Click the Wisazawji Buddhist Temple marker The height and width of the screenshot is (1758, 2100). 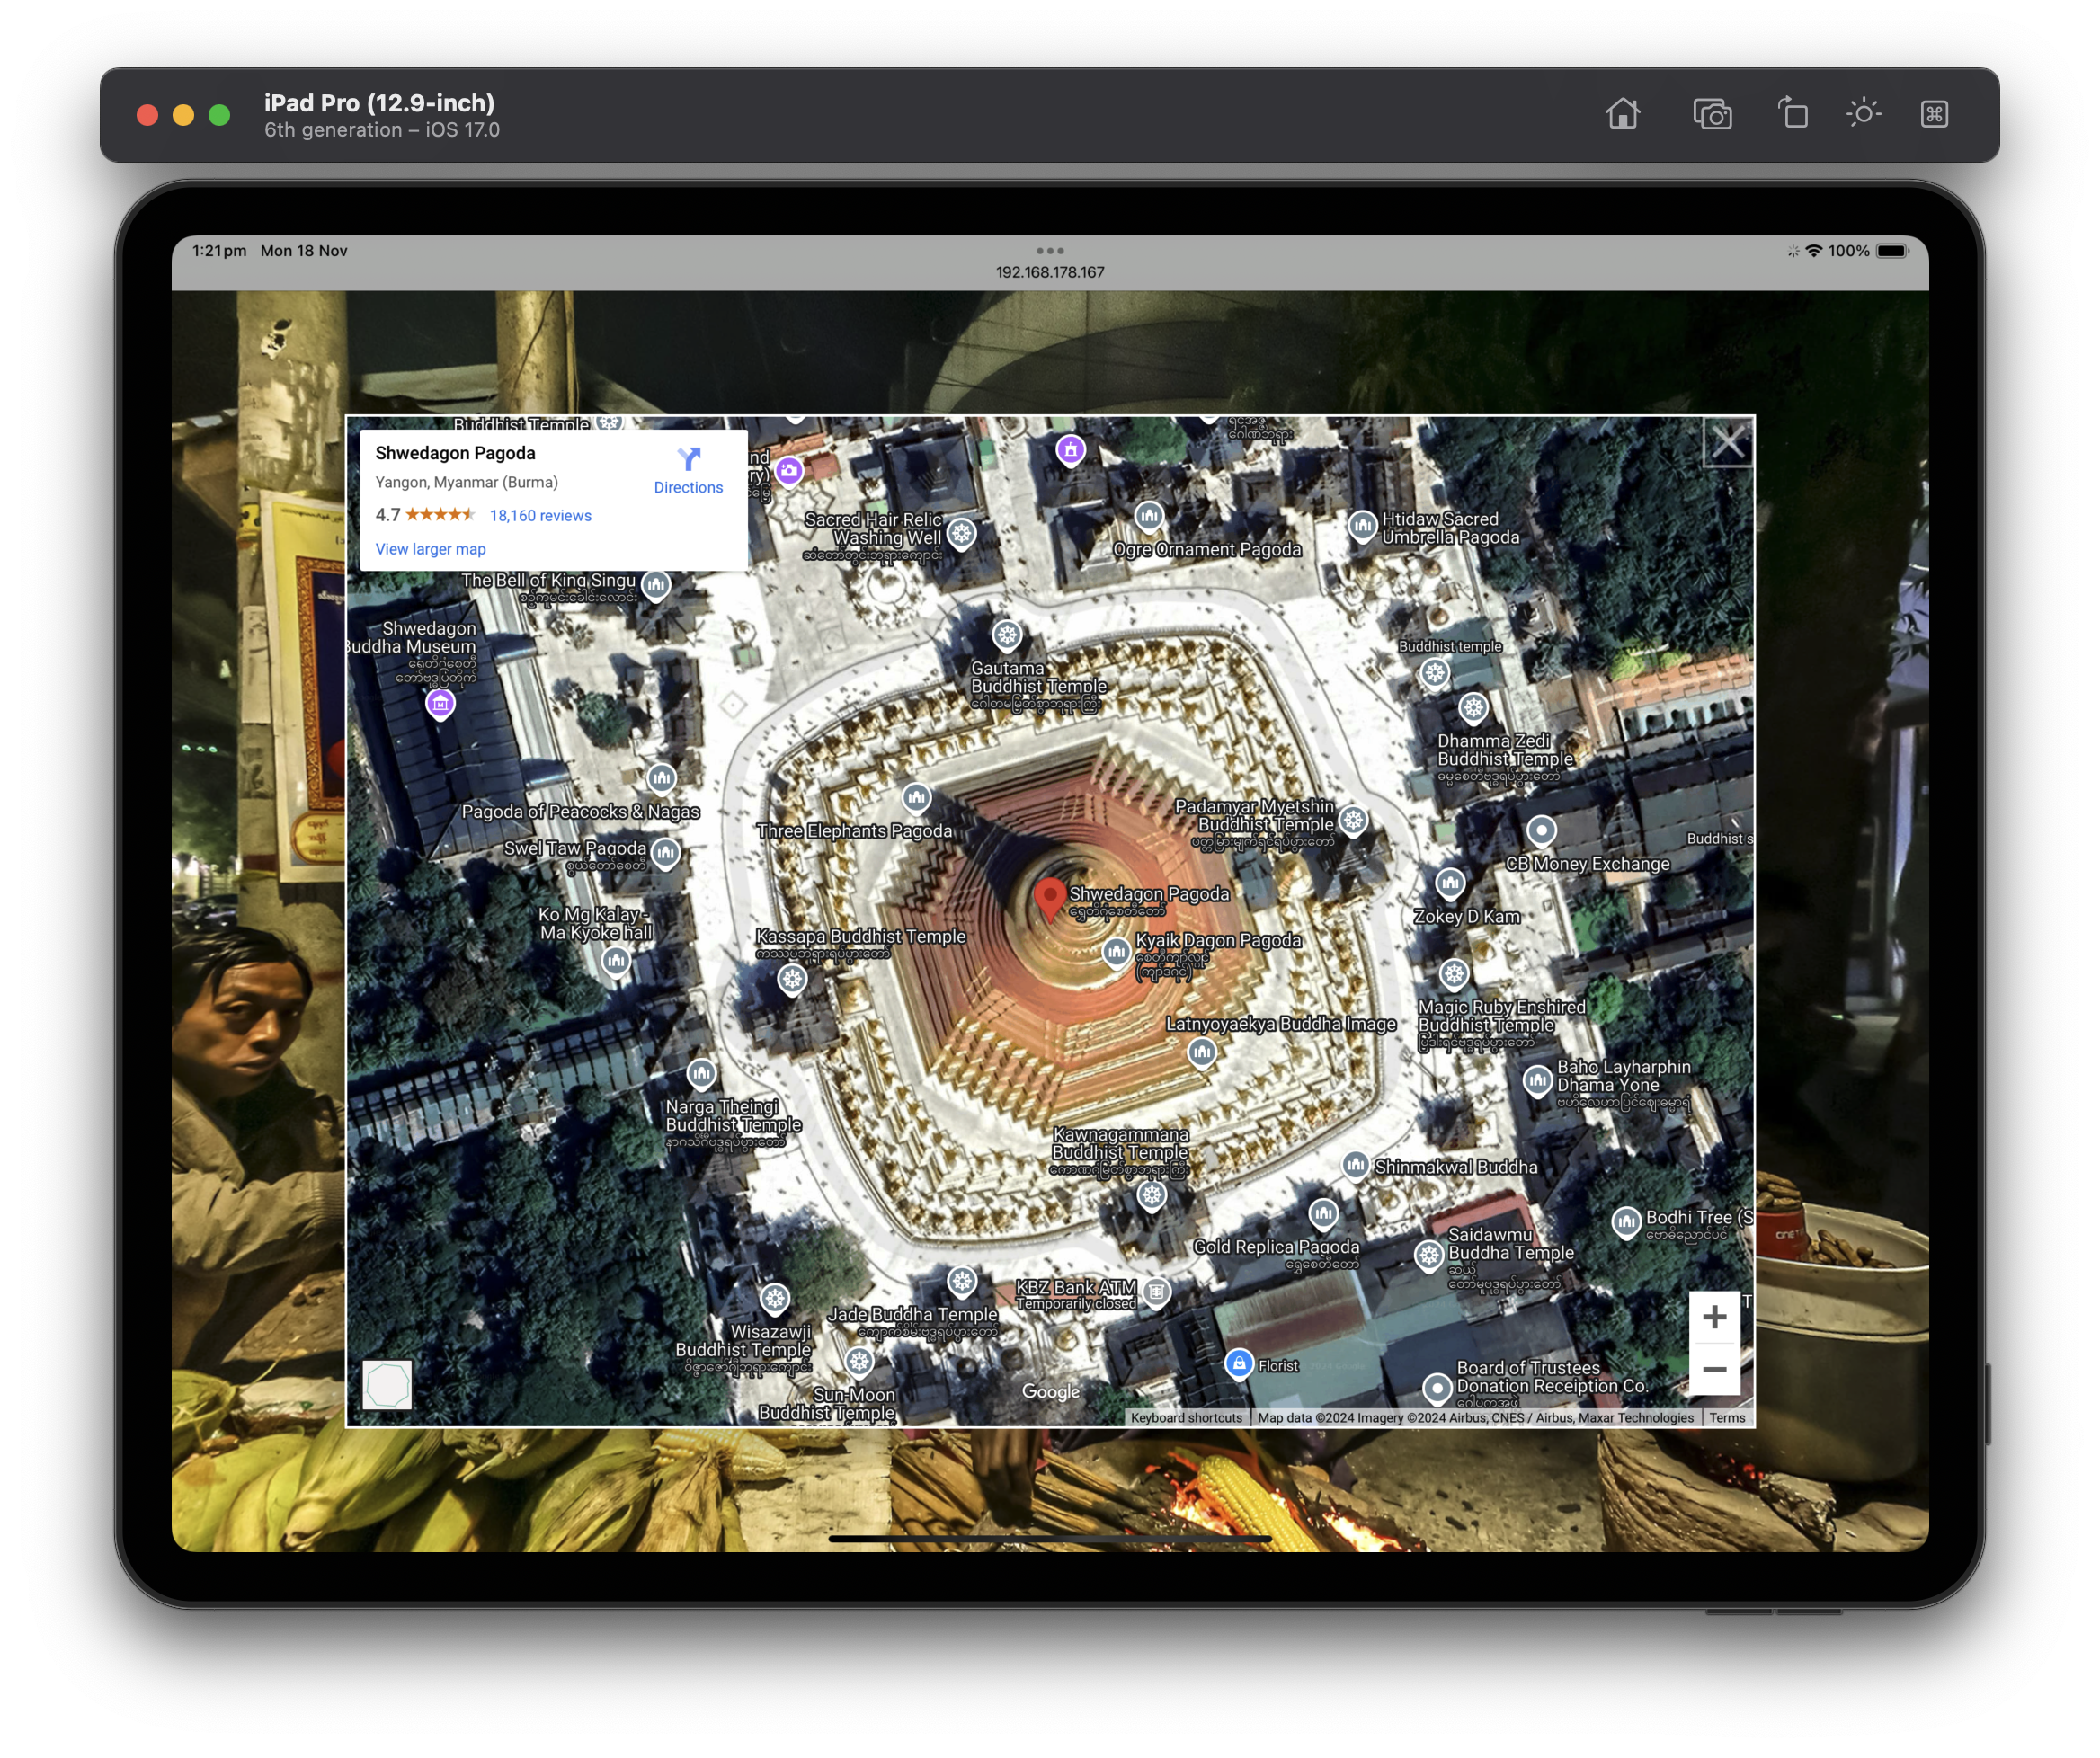(775, 1299)
